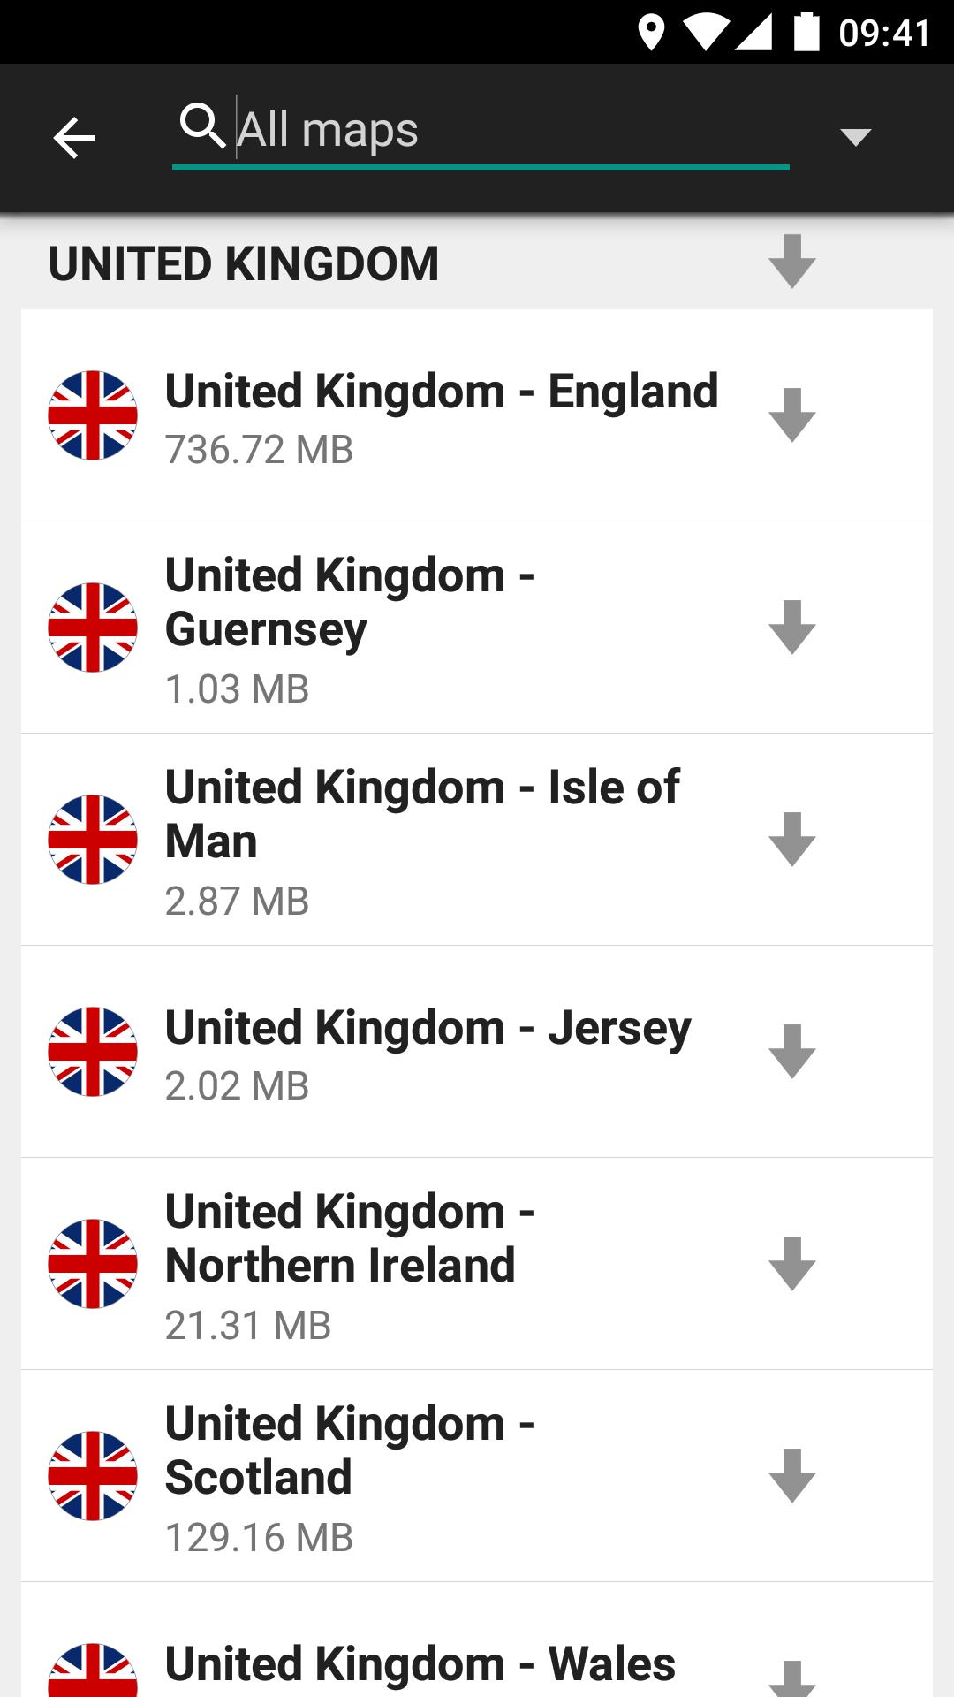The height and width of the screenshot is (1697, 954).
Task: Download the Isle of Man map
Action: [791, 839]
